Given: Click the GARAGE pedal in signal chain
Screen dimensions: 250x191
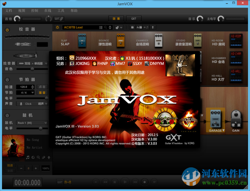Looking at the screenshot, I should 215,119.
